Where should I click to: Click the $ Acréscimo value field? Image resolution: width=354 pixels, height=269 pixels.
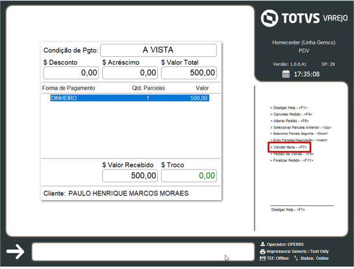click(x=130, y=73)
